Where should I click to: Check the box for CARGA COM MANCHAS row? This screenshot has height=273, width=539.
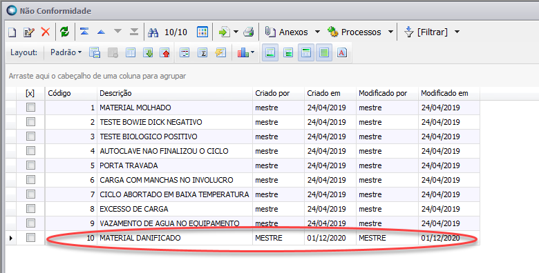coord(30,180)
